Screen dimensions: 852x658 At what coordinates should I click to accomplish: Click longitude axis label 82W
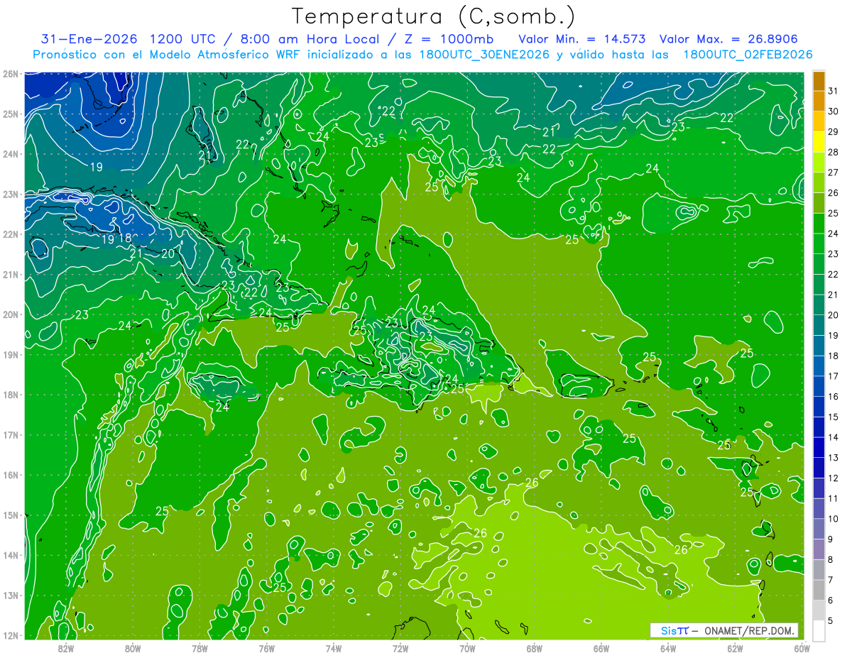[x=66, y=648]
